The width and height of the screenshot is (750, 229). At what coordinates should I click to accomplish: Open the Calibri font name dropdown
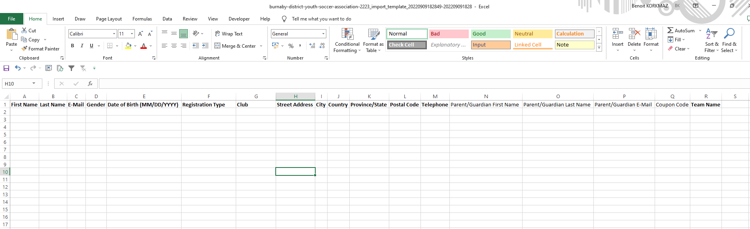pos(114,34)
